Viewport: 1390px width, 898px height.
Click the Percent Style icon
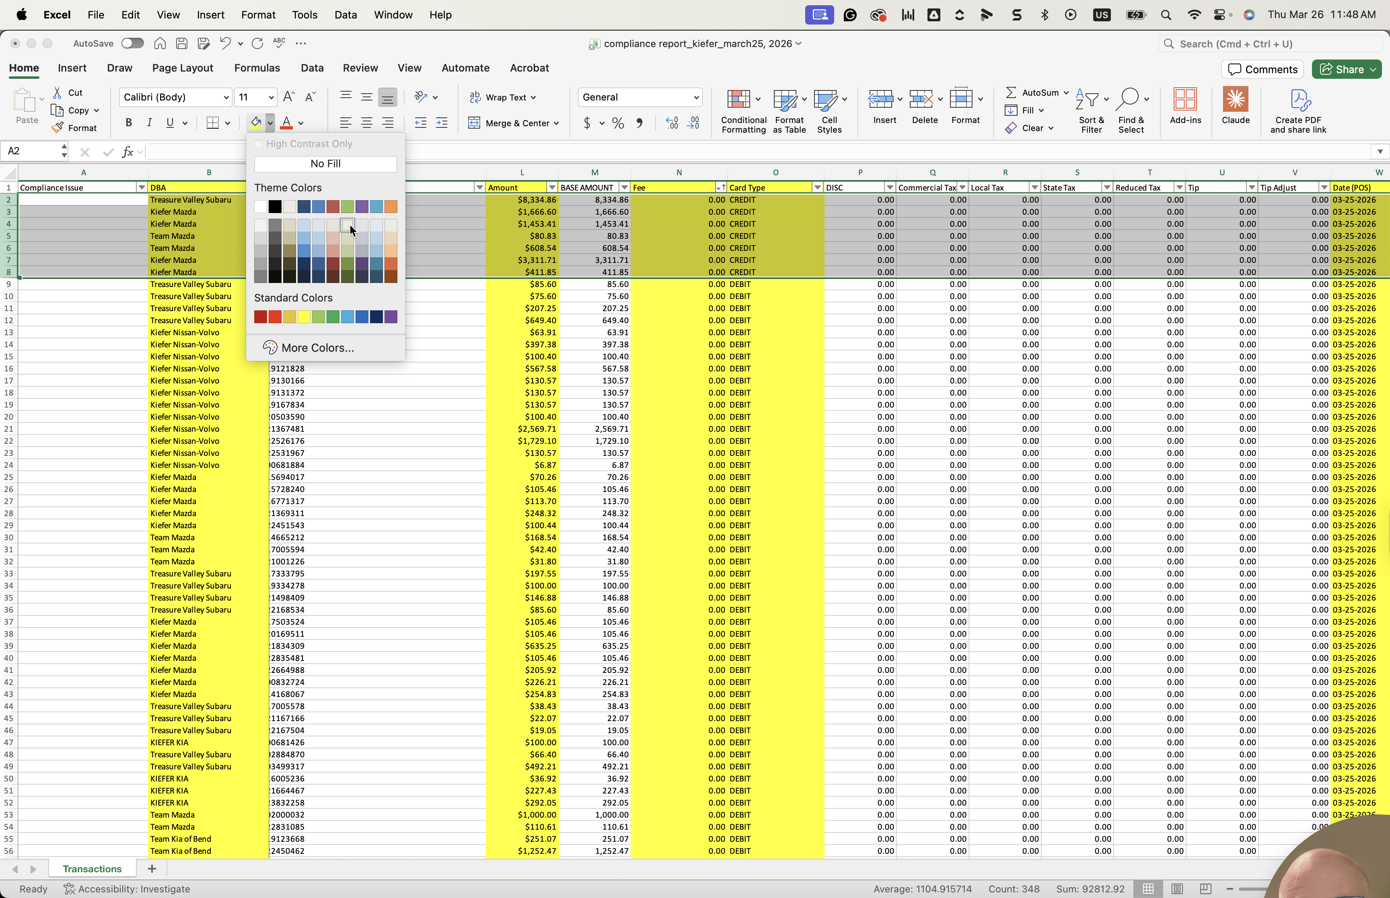click(x=618, y=123)
